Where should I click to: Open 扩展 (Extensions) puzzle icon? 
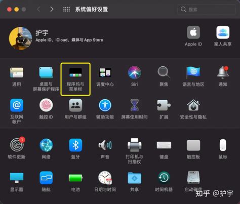tap(164, 105)
